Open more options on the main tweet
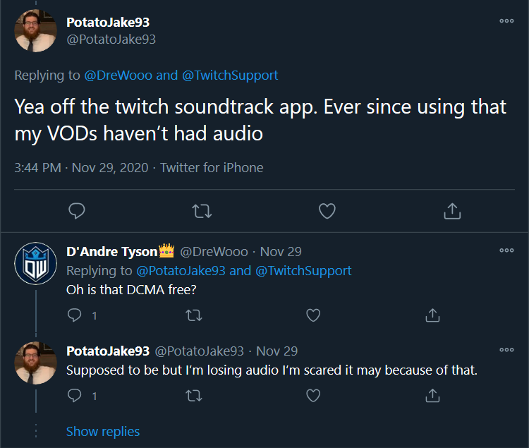 pos(506,21)
